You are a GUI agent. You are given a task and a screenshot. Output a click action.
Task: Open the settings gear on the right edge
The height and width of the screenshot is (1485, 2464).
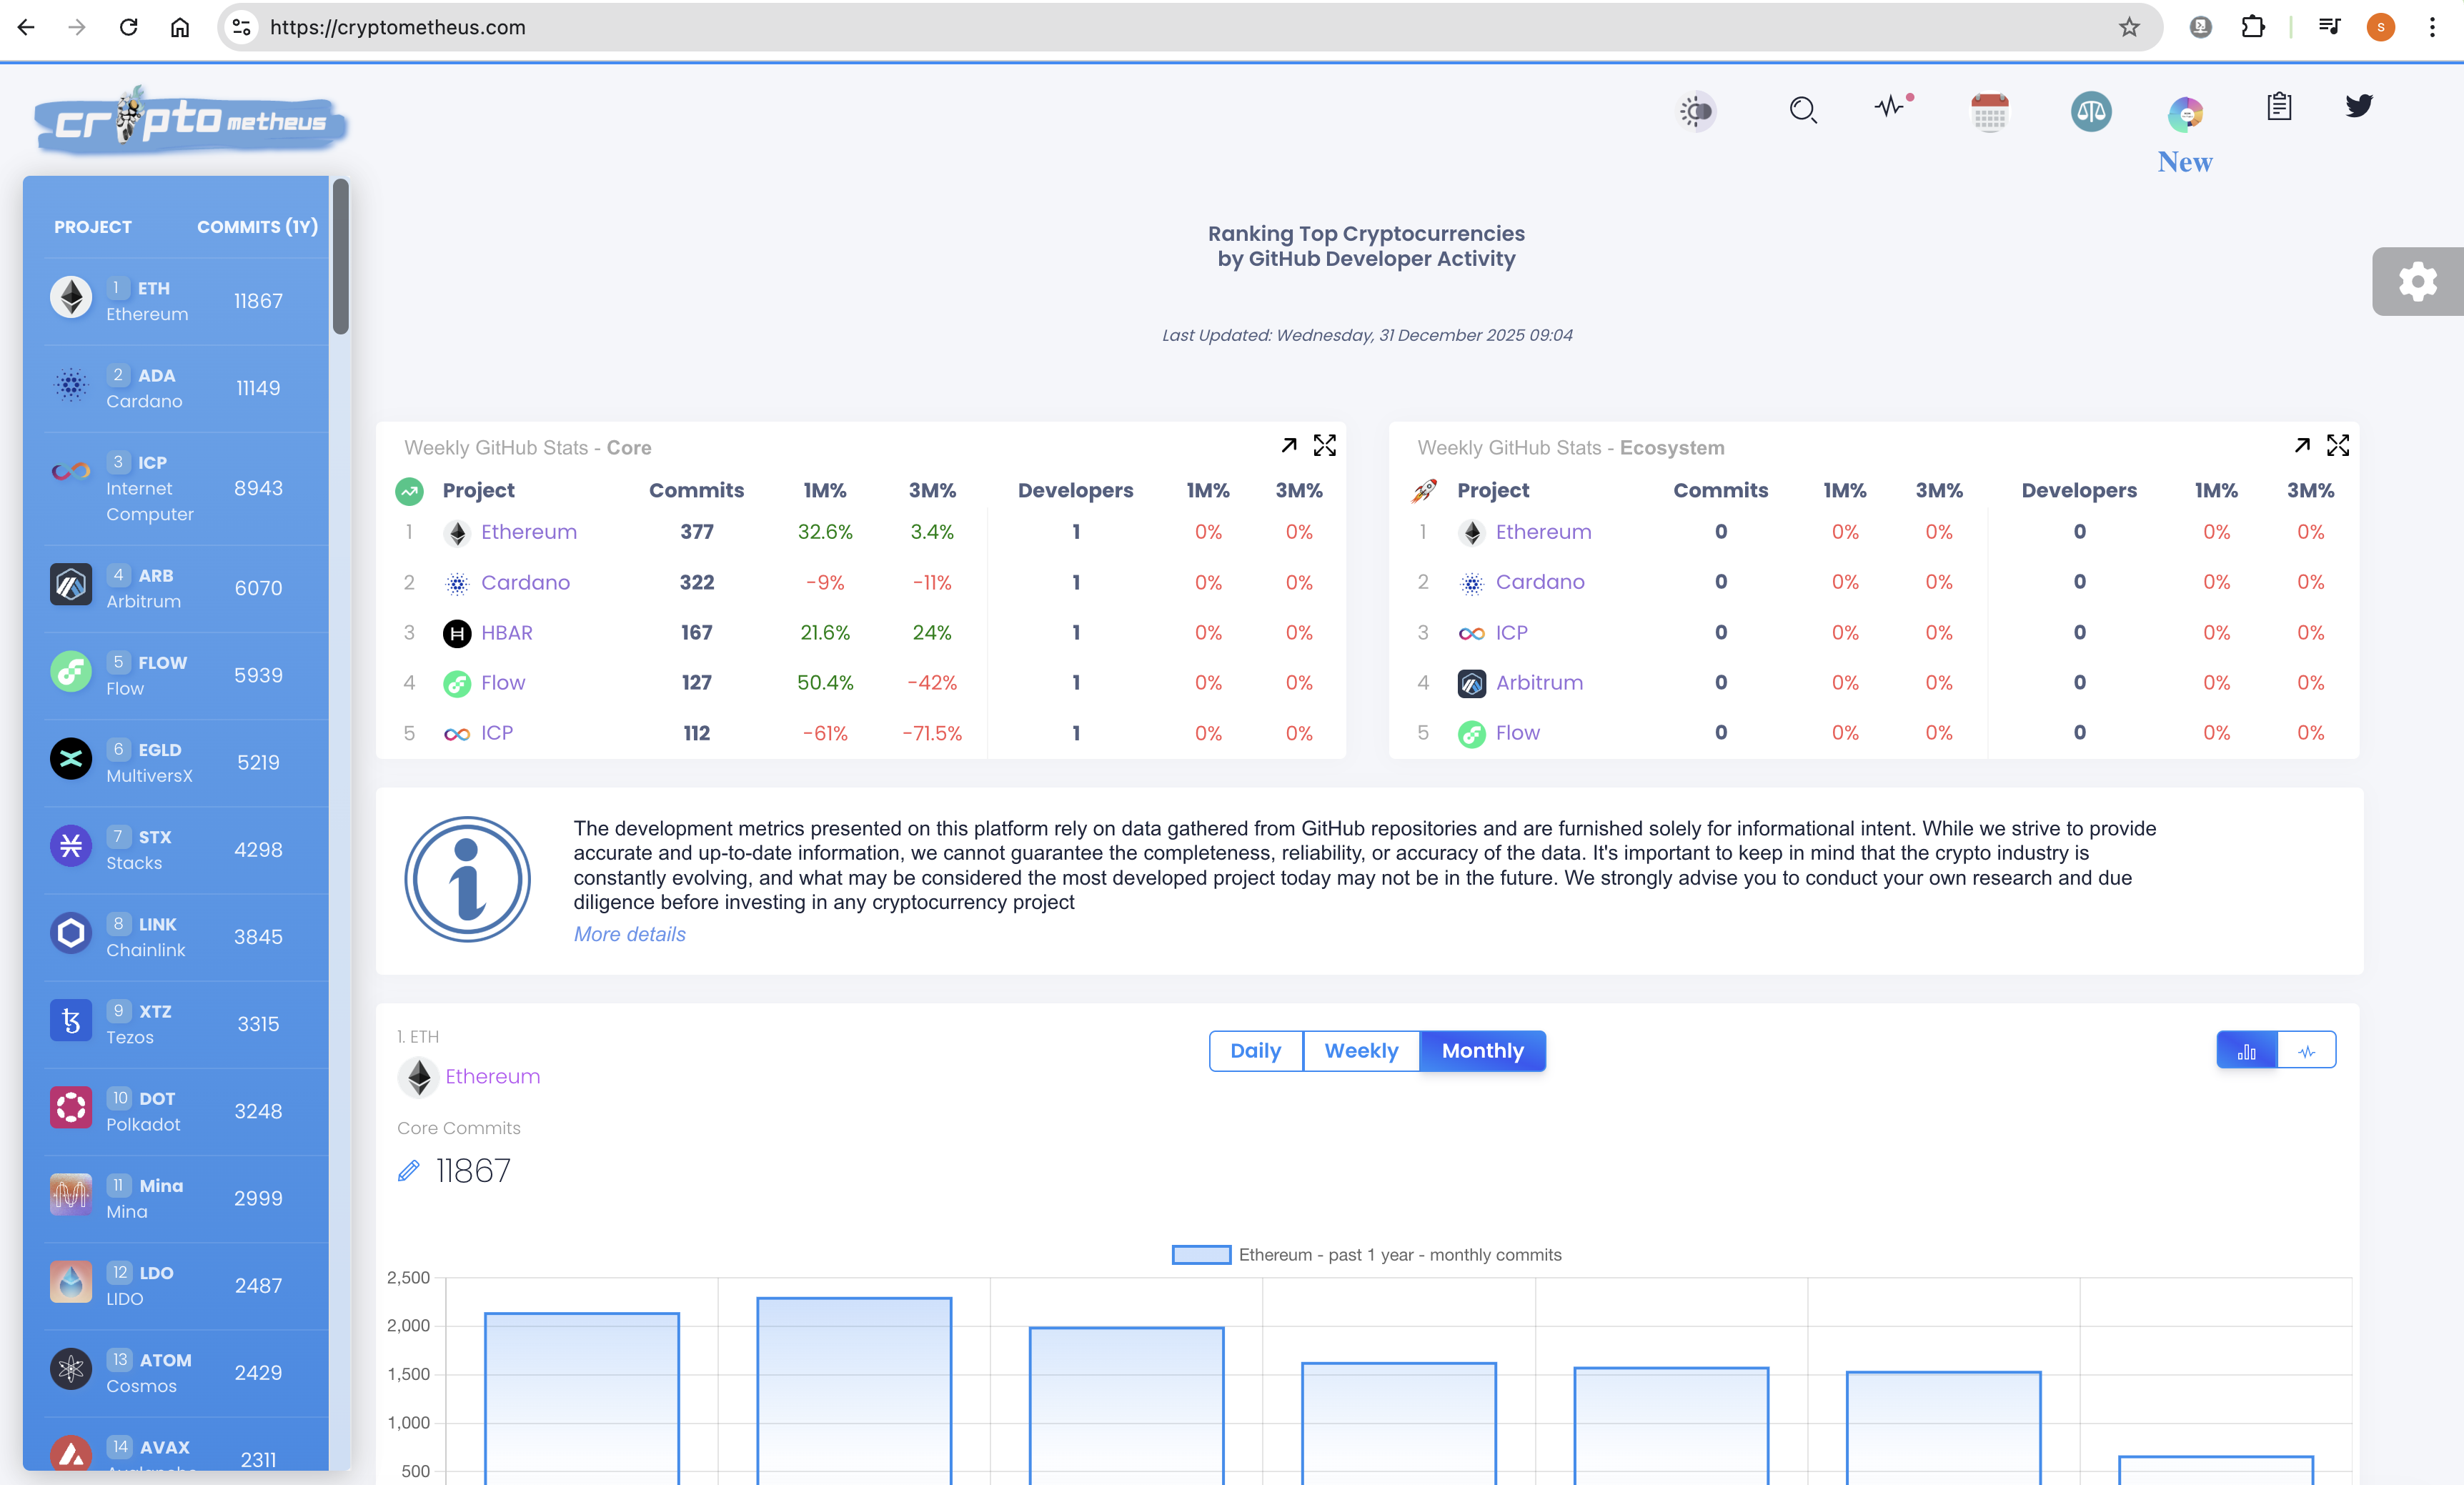click(x=2418, y=281)
